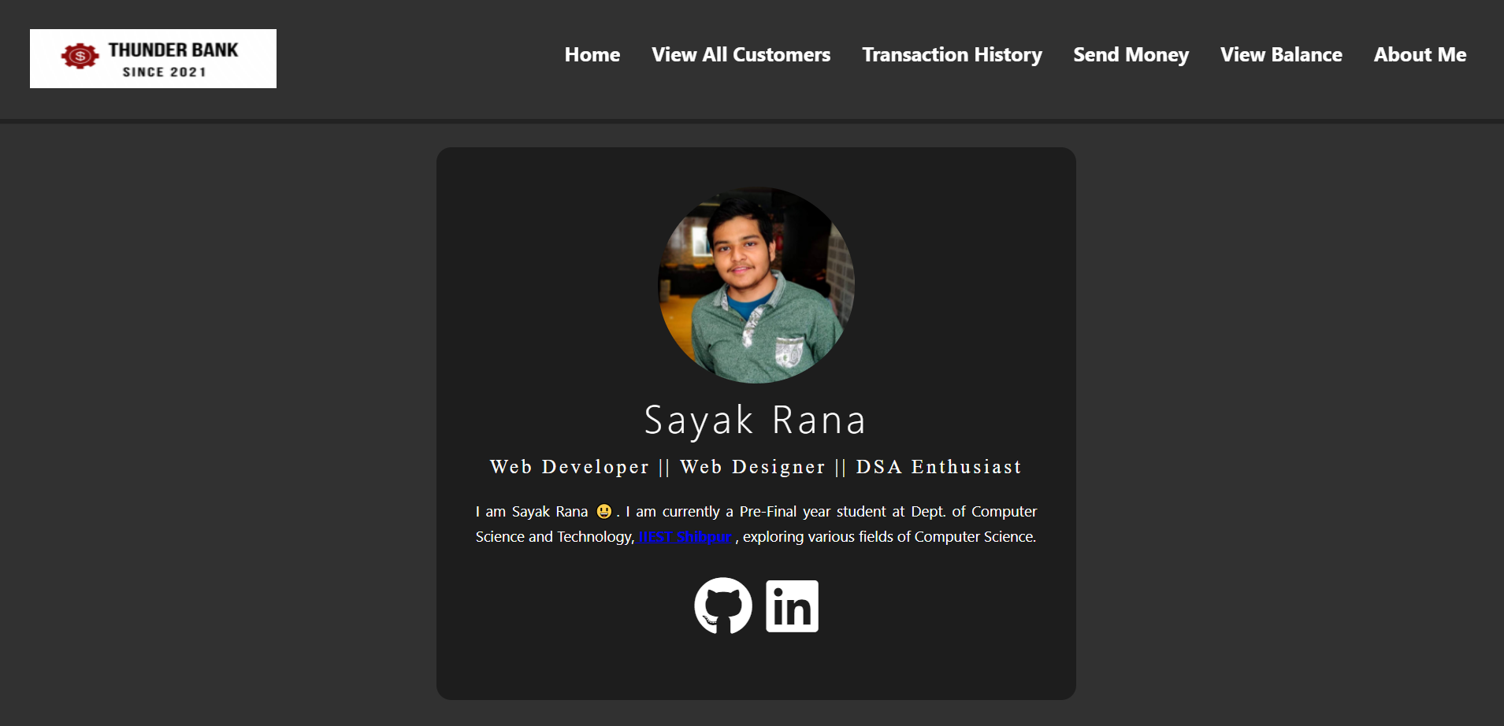The height and width of the screenshot is (726, 1504).
Task: Click the smiley emoji in the bio
Action: click(603, 511)
